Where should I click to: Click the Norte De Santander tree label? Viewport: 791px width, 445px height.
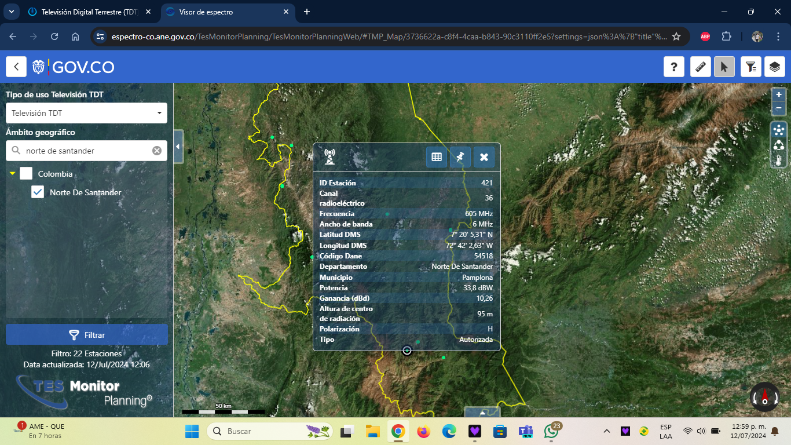tap(86, 192)
